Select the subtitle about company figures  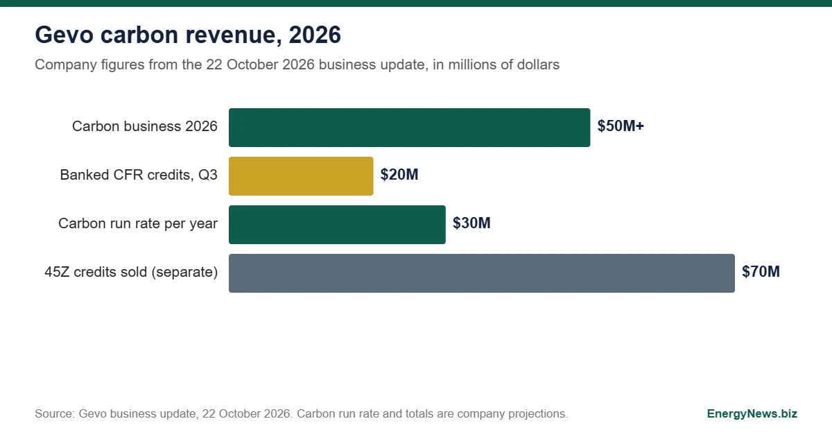pos(297,65)
